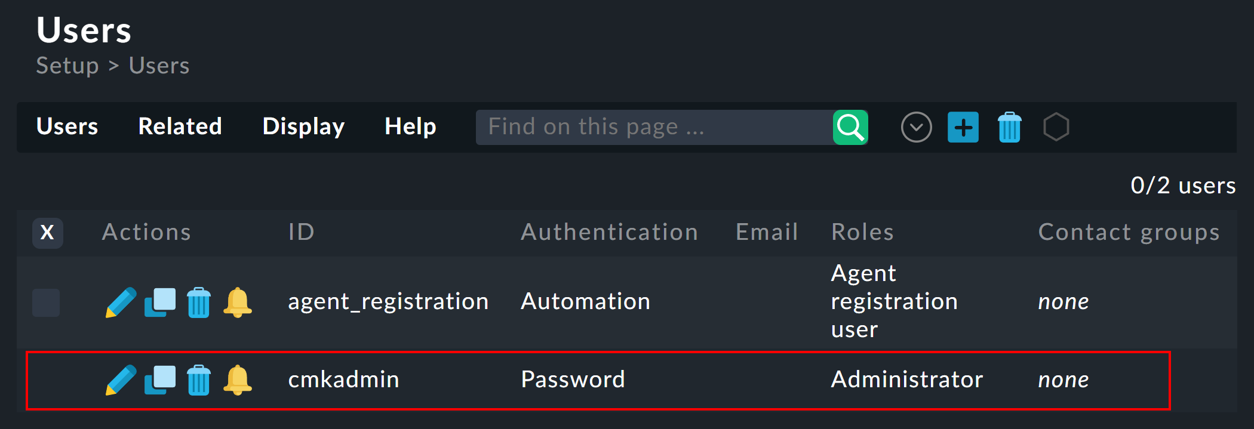
Task: Click the hexagon icon in the toolbar
Action: coord(1056,127)
